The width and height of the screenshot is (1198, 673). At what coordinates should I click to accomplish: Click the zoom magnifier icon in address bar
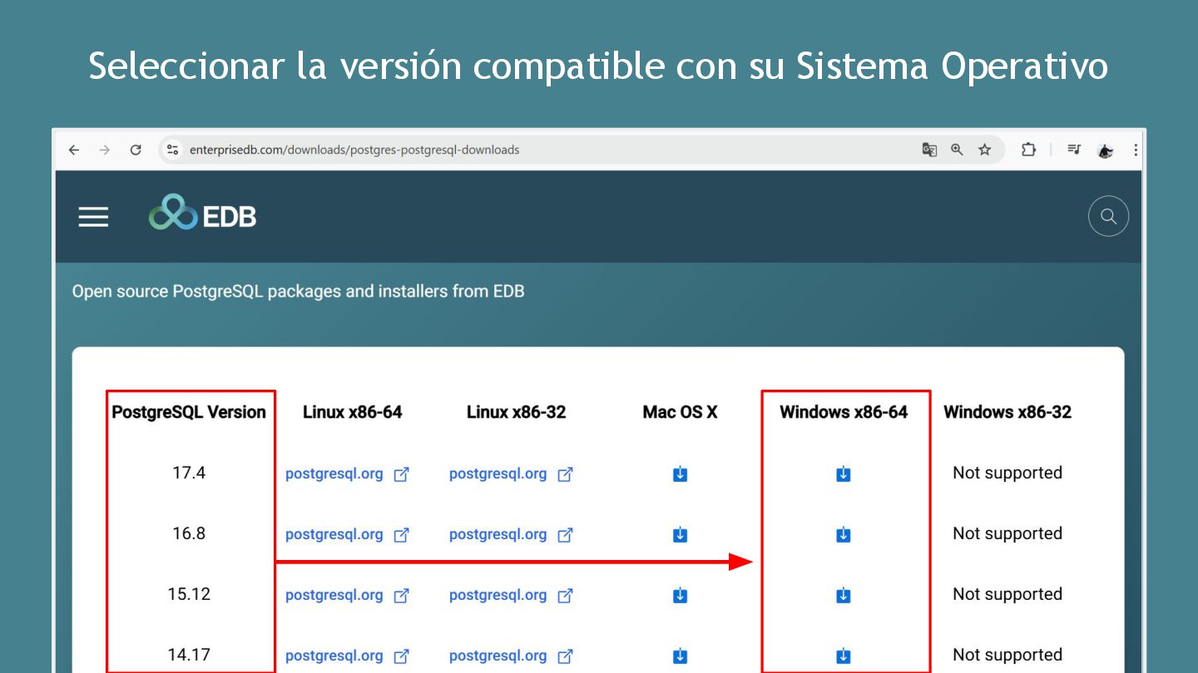pyautogui.click(x=957, y=150)
